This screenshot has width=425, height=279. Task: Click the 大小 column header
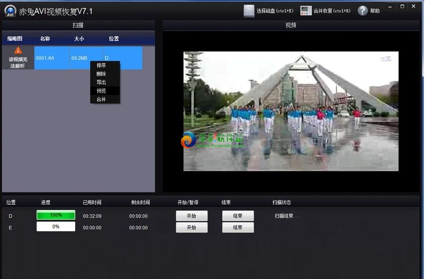tap(79, 39)
